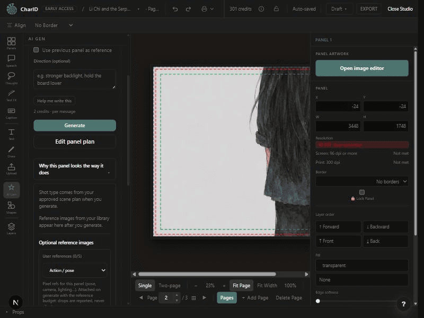The width and height of the screenshot is (424, 318).
Task: Open the Panels tool in sidebar
Action: 11,43
